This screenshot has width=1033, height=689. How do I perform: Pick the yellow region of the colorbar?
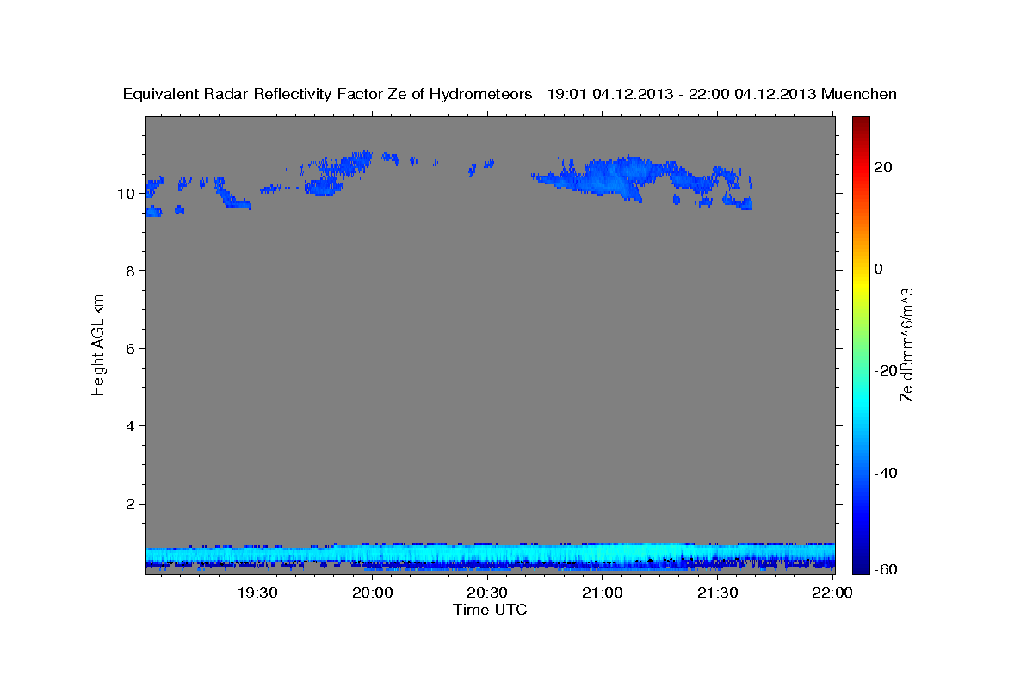(861, 284)
